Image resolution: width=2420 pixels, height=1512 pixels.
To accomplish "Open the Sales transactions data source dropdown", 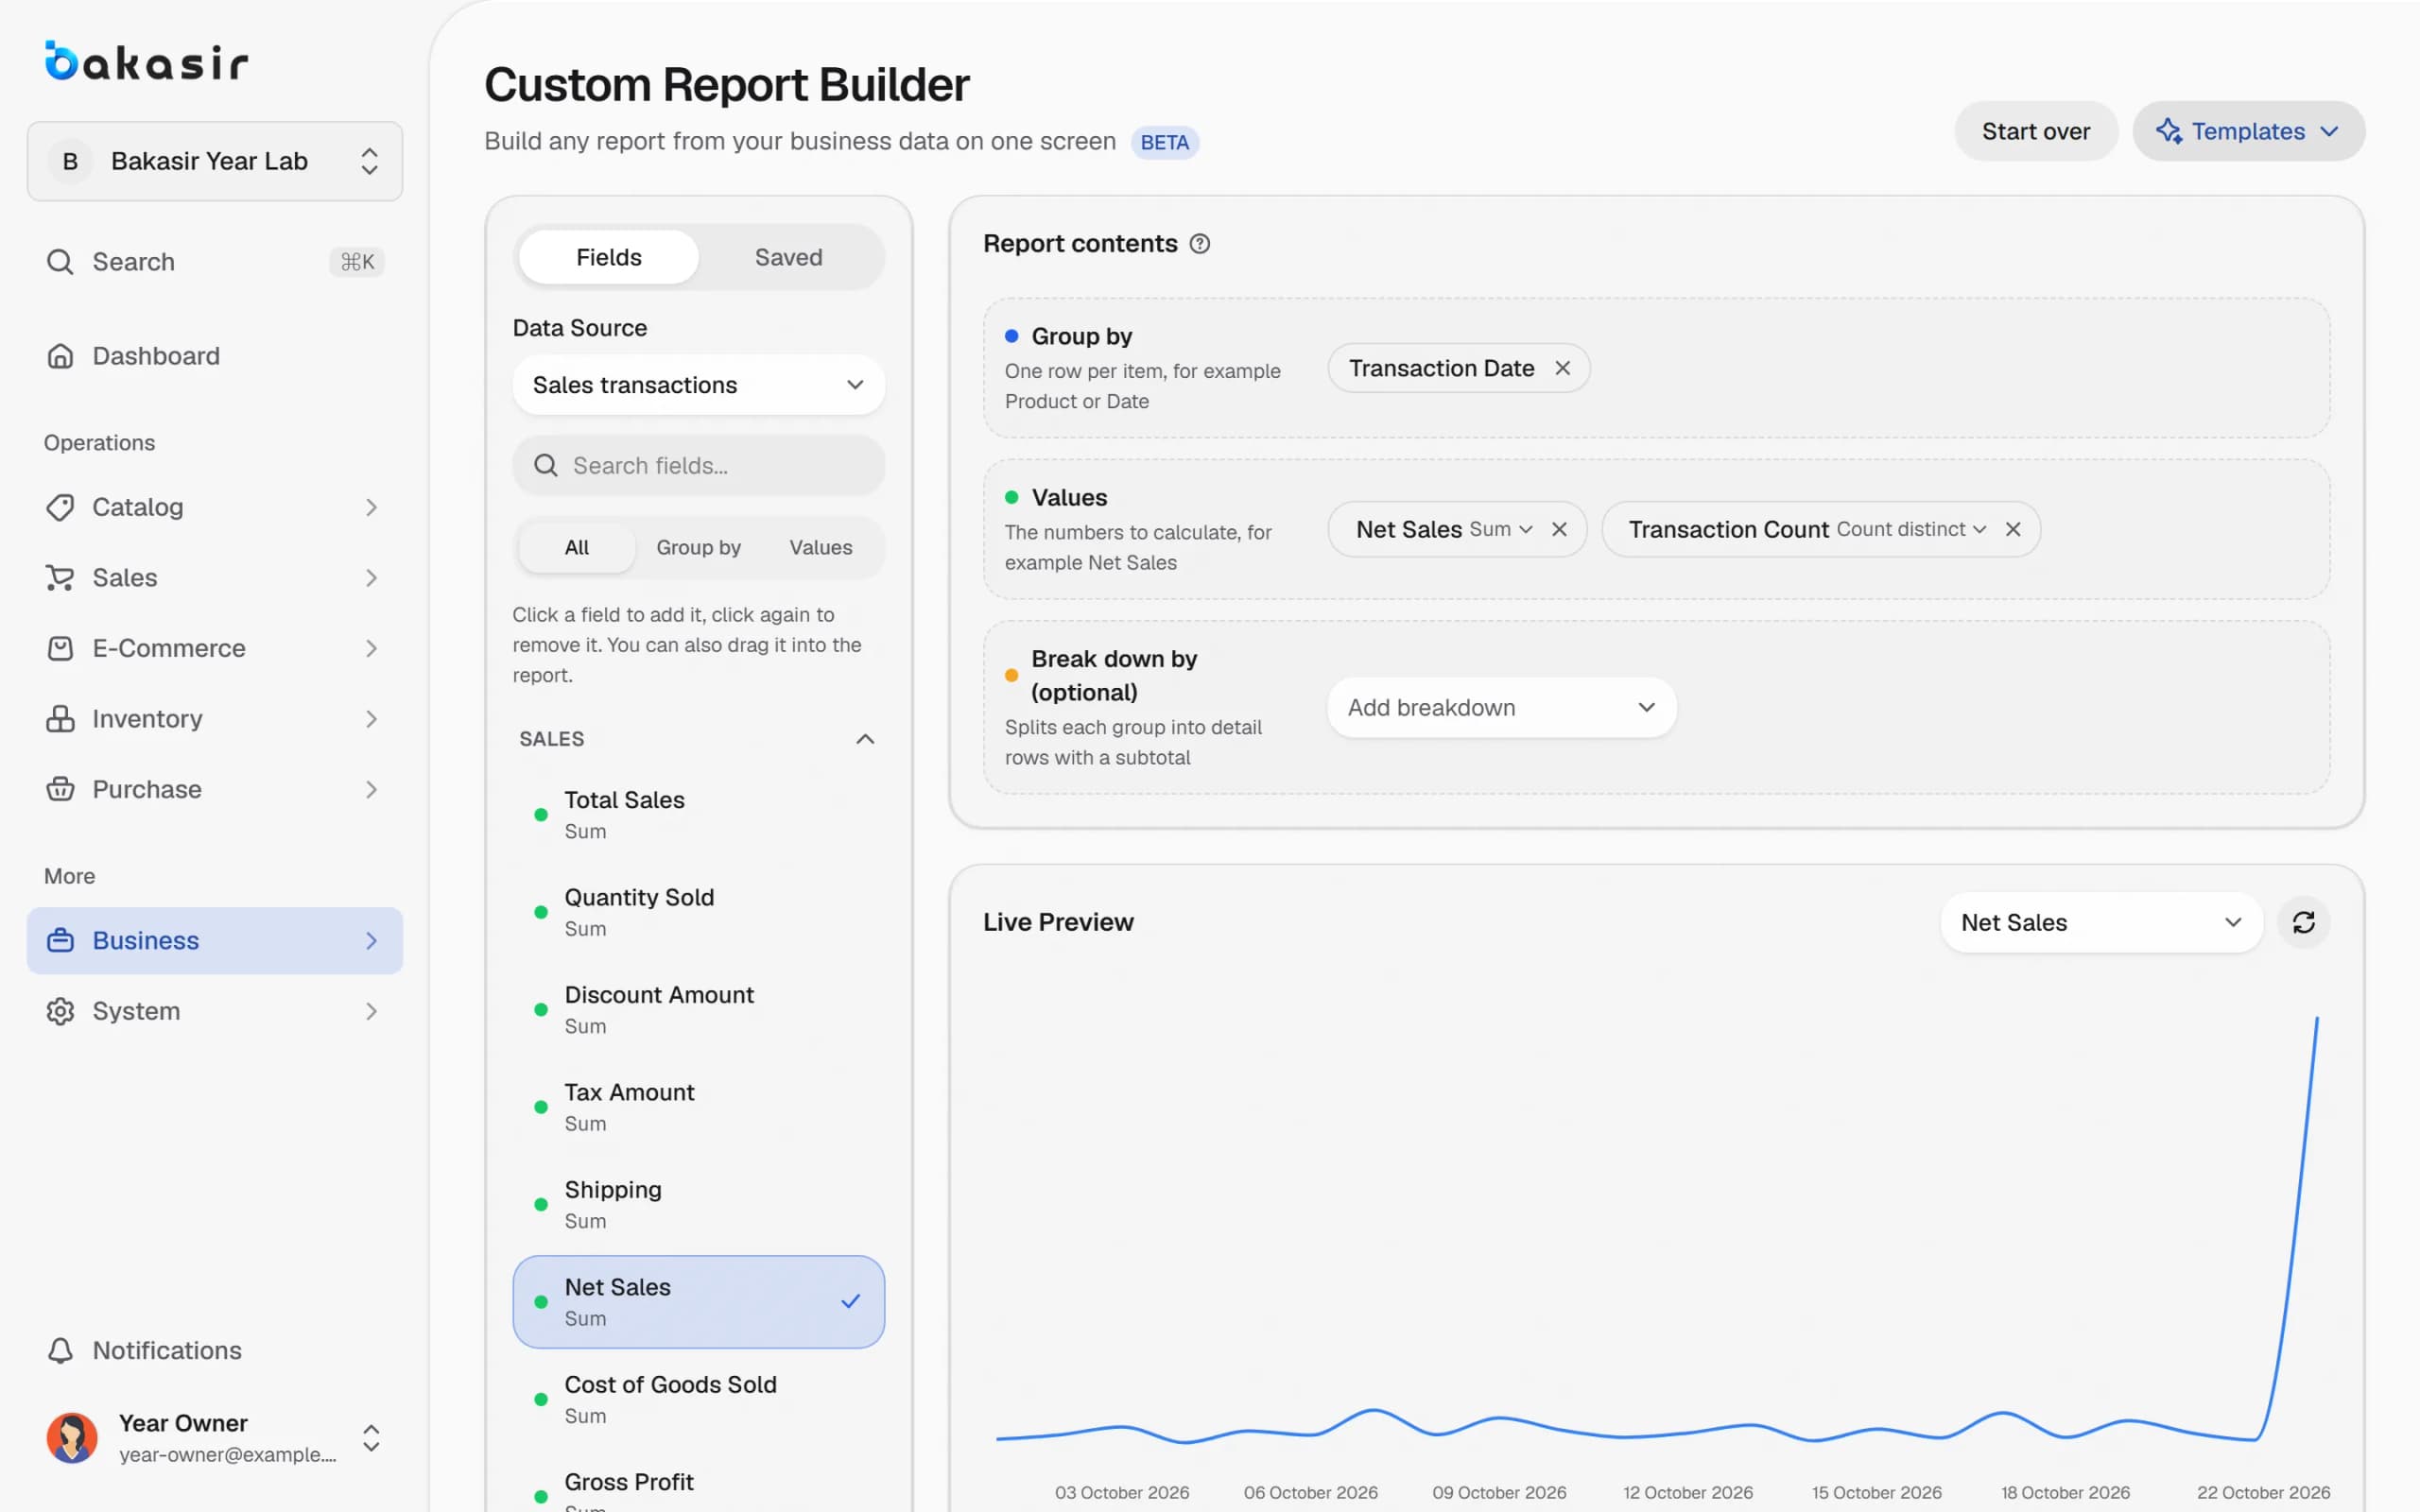I will (698, 385).
